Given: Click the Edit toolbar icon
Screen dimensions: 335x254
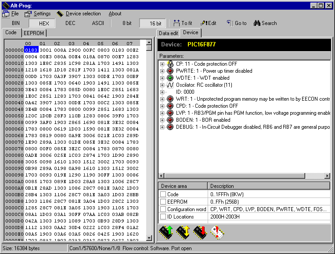Looking at the screenshot, I should (x=204, y=23).
